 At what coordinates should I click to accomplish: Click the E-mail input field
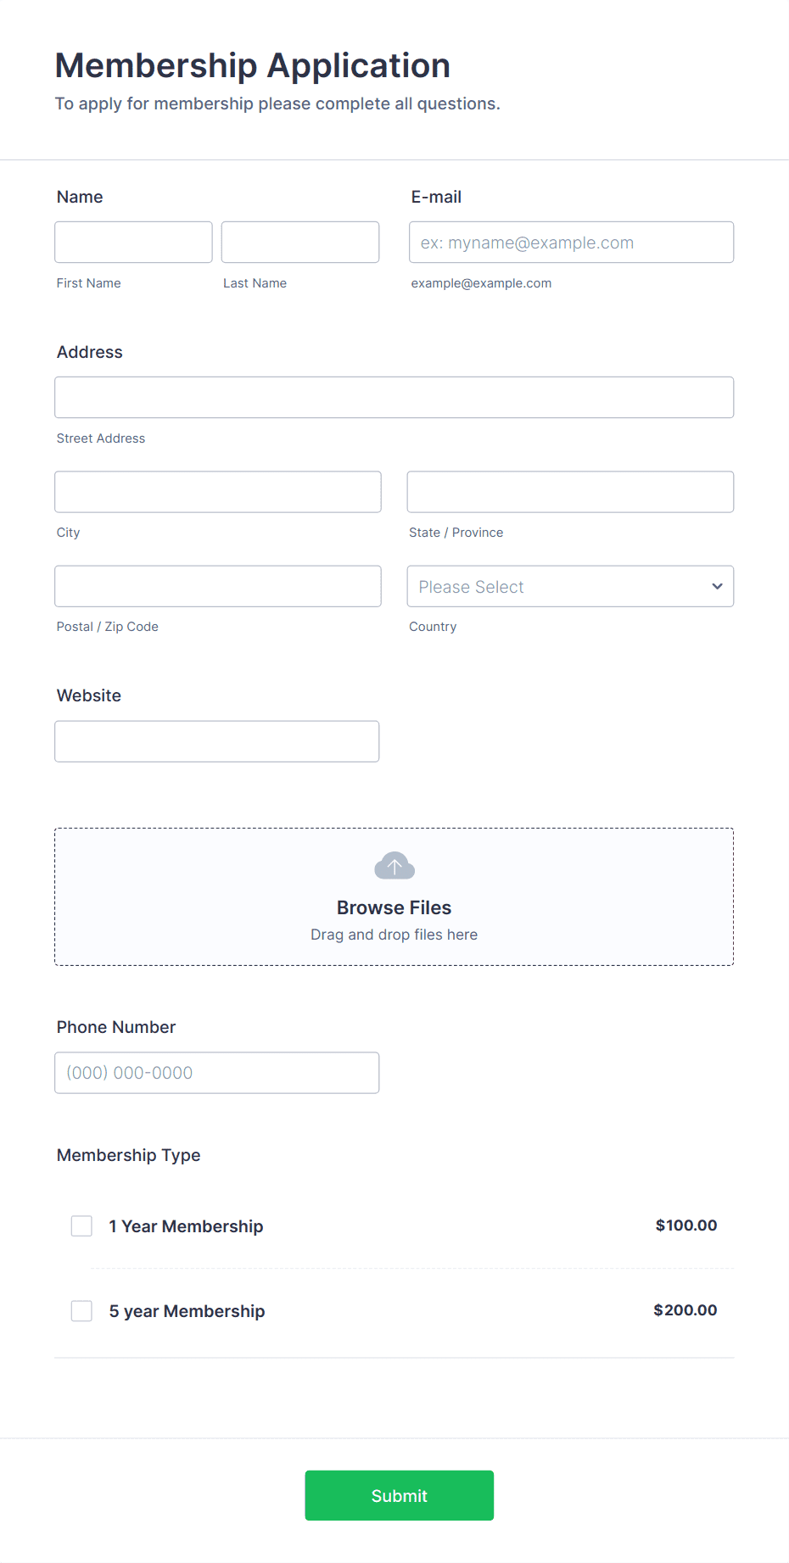pos(572,242)
